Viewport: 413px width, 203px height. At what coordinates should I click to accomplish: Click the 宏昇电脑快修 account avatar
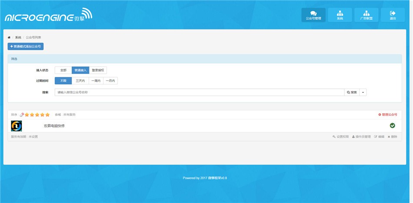click(x=17, y=126)
